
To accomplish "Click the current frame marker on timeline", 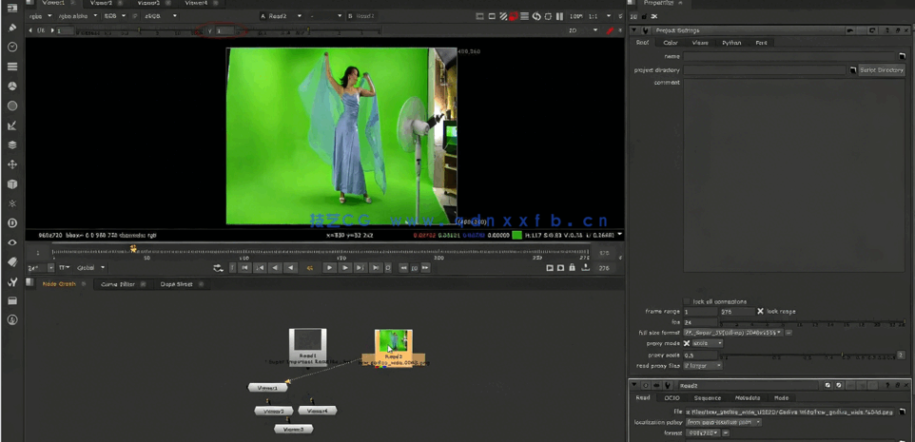I will click(133, 249).
